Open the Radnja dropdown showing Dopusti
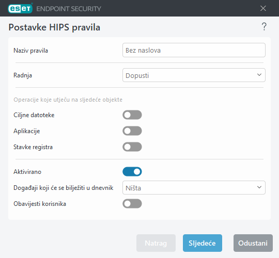This screenshot has width=279, height=258. pos(194,75)
